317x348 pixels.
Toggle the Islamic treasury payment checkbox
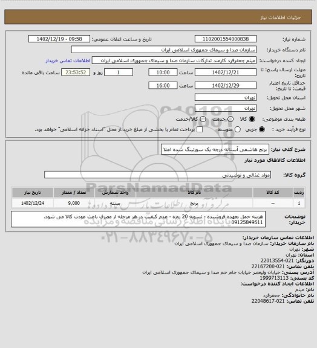(x=200, y=129)
